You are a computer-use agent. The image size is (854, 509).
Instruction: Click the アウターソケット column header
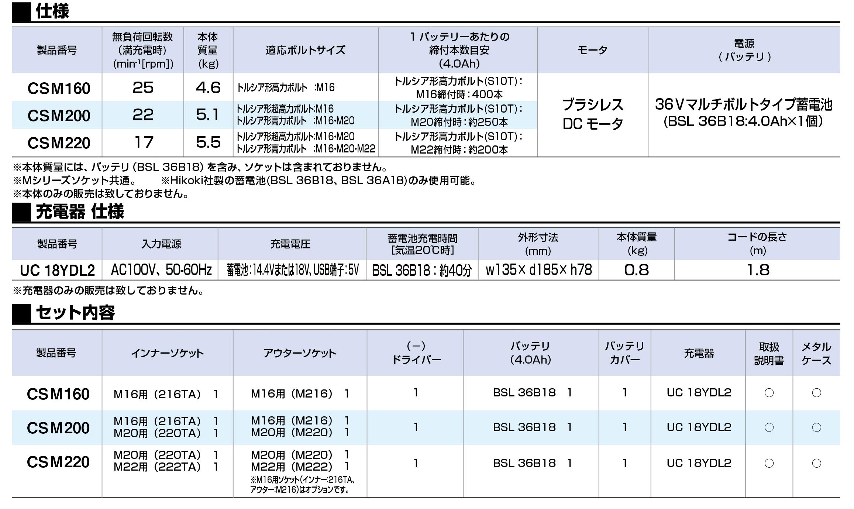(x=300, y=353)
